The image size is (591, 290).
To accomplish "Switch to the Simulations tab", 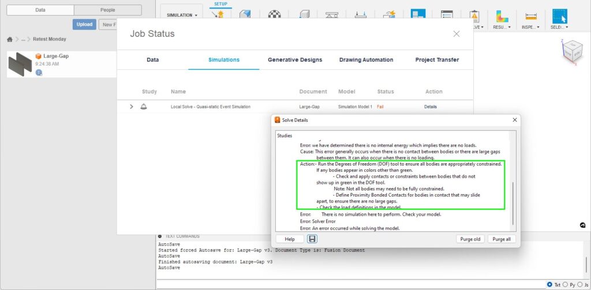I will pos(224,59).
